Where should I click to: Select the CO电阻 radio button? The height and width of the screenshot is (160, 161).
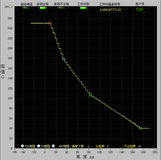click(38, 146)
